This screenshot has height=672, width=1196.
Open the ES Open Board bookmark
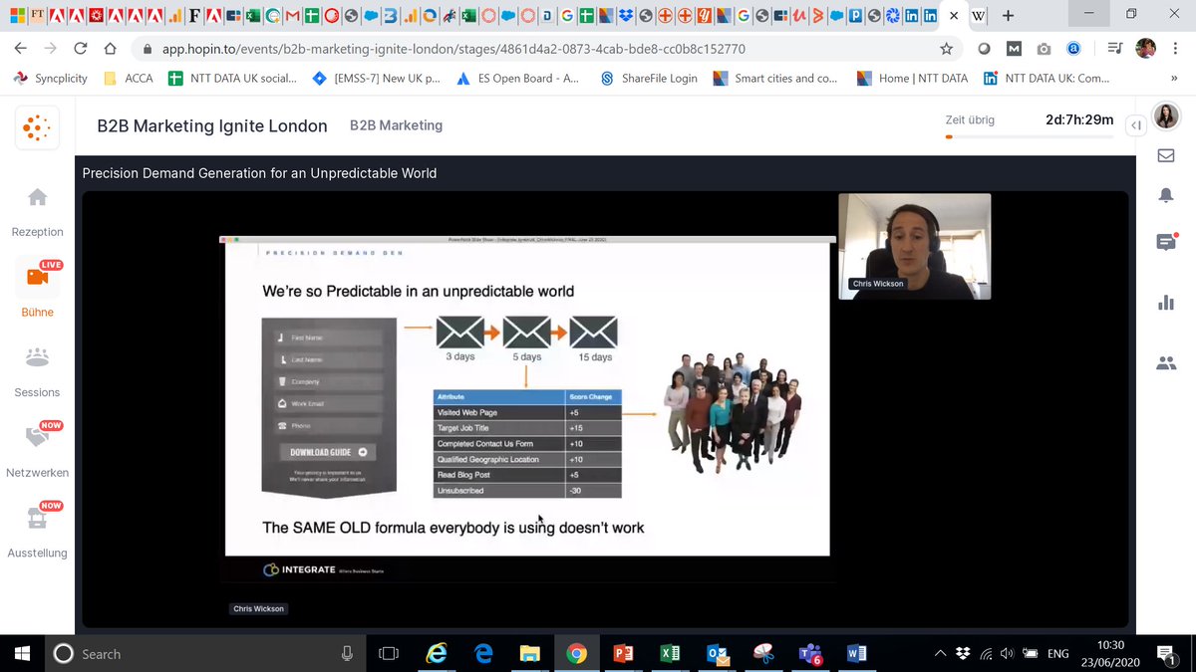coord(517,78)
